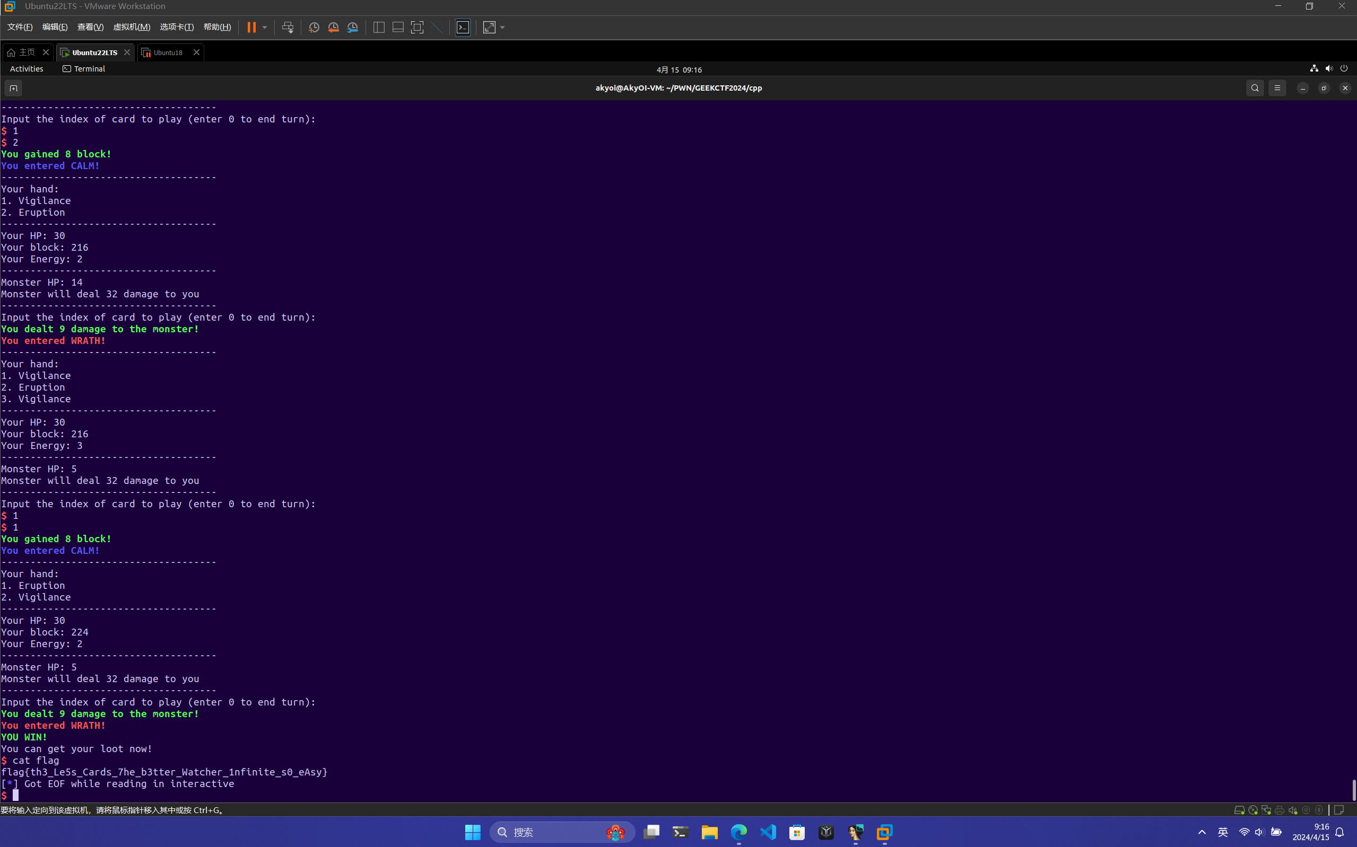The height and width of the screenshot is (847, 1357).
Task: Click the VMware pause virtual machine button
Action: coord(251,28)
